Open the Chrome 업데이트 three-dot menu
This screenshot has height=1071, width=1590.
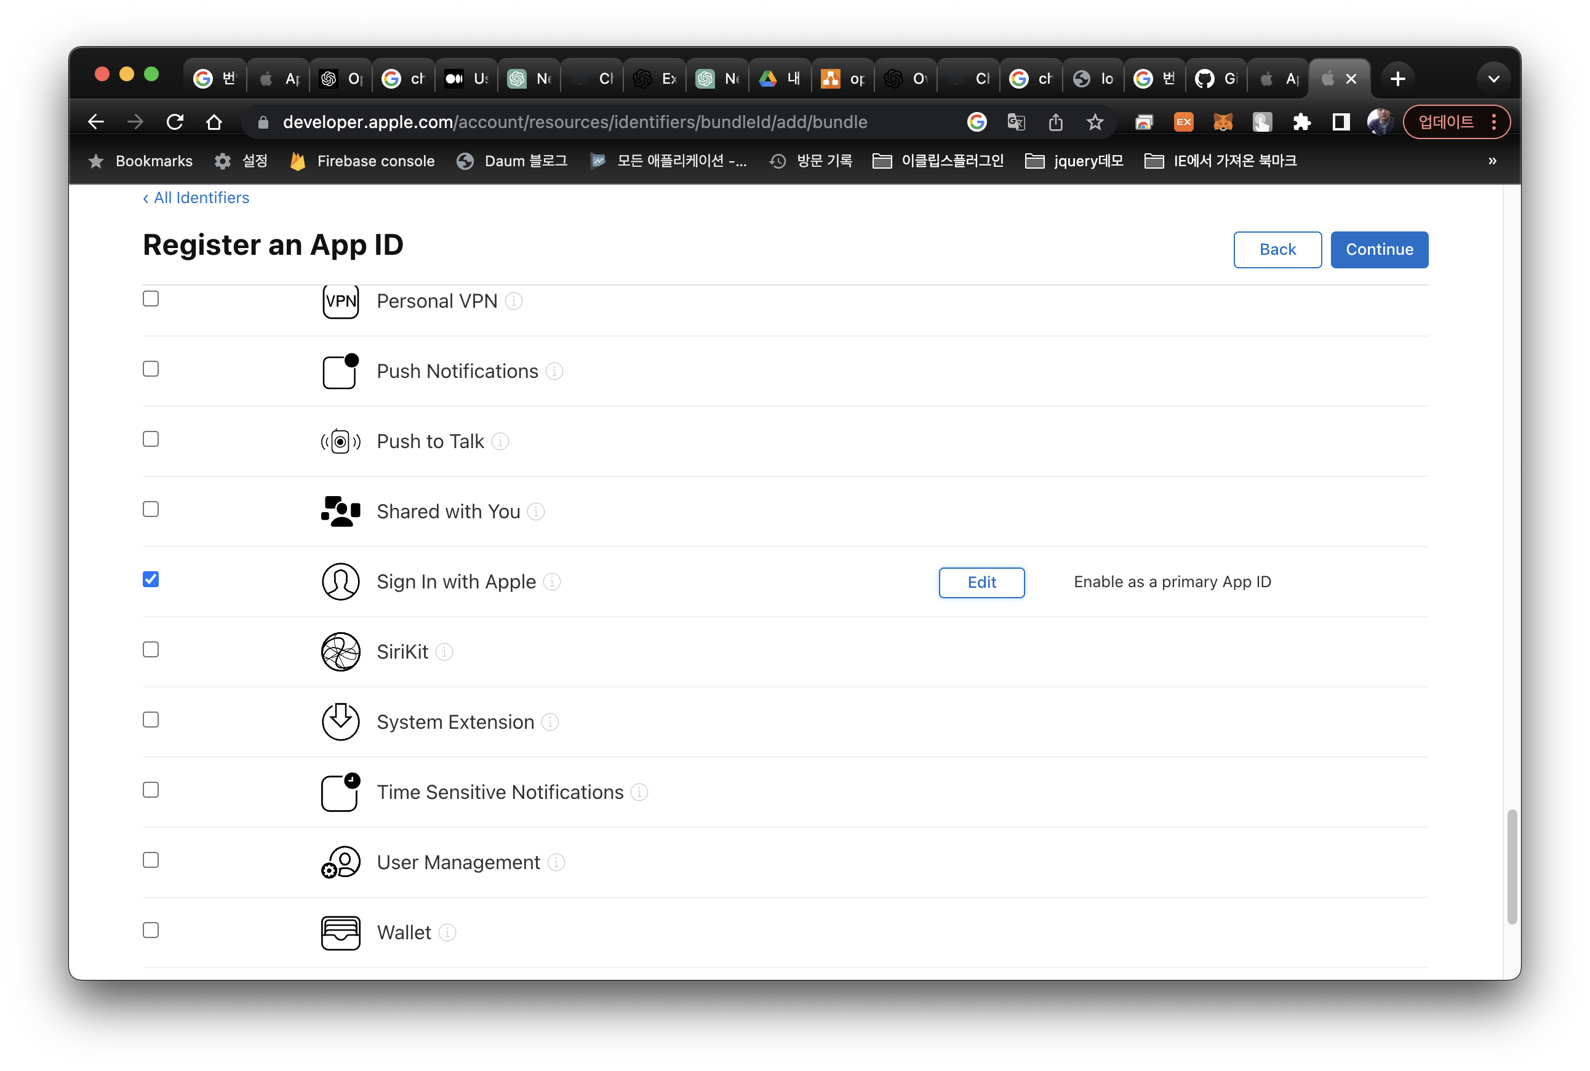coord(1494,122)
